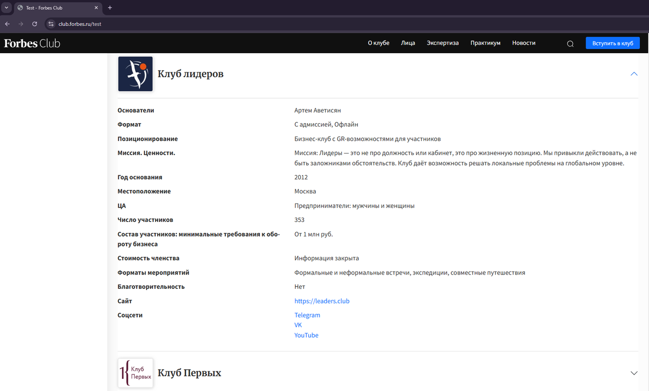Expand the Клуб Первых section chevron

[634, 373]
